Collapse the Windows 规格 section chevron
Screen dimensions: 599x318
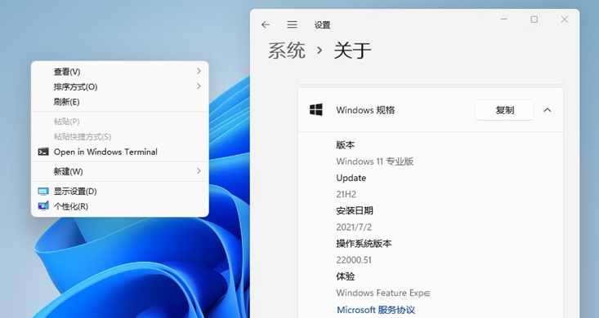pyautogui.click(x=547, y=110)
